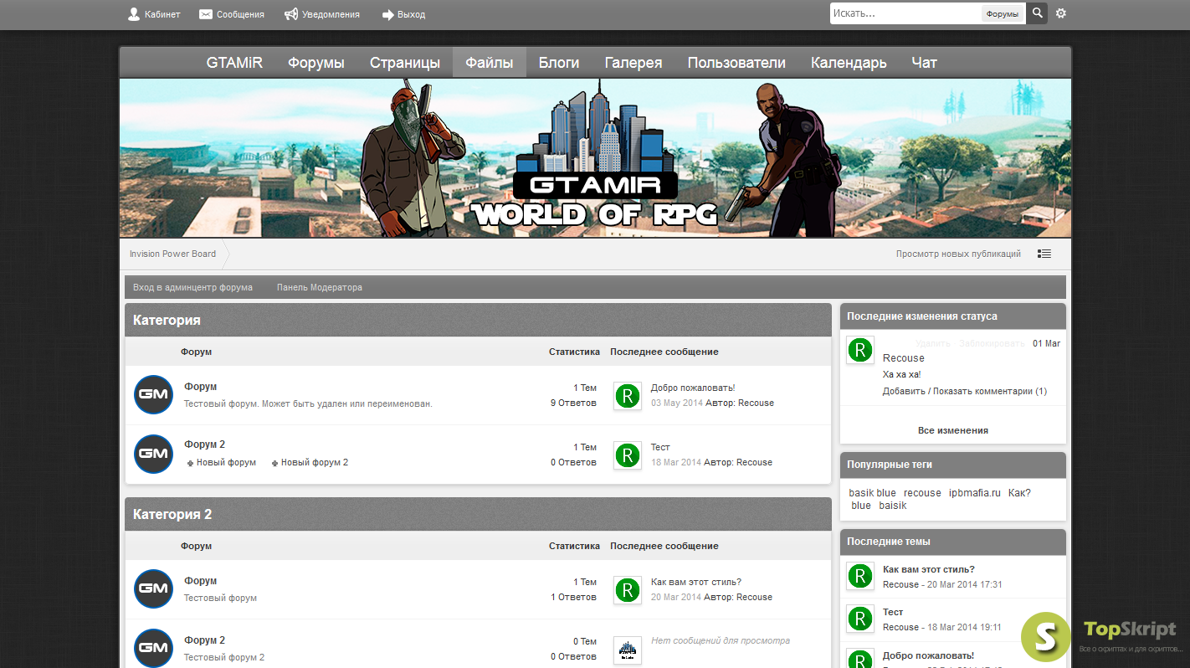The height and width of the screenshot is (668, 1190).
Task: Select tag recouse
Action: click(922, 493)
